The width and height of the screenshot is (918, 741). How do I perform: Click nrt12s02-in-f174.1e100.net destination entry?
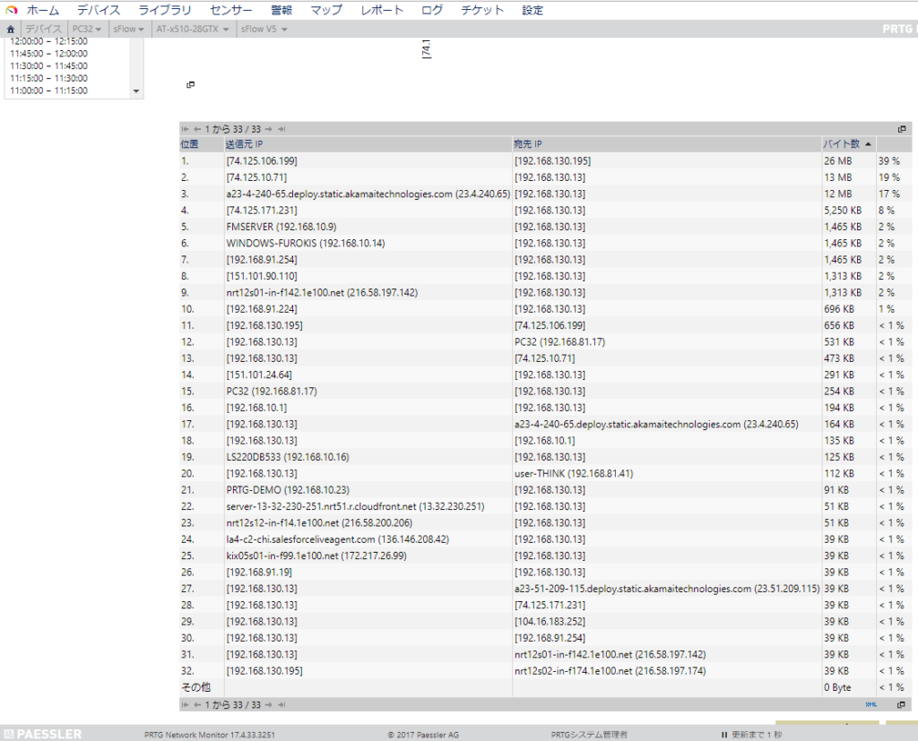(x=610, y=671)
